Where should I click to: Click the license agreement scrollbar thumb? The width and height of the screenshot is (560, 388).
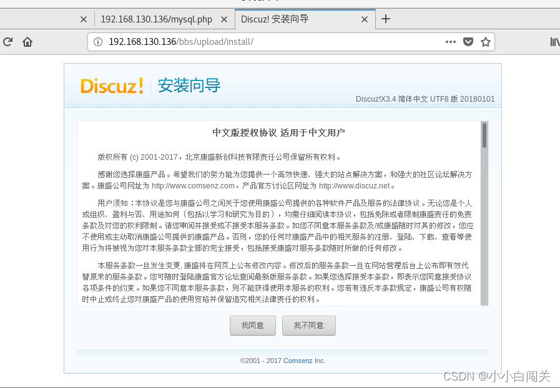pyautogui.click(x=484, y=135)
